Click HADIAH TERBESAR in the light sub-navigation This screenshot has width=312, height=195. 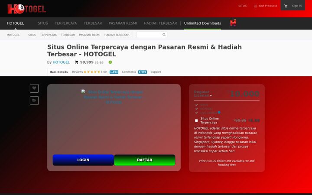(x=117, y=35)
